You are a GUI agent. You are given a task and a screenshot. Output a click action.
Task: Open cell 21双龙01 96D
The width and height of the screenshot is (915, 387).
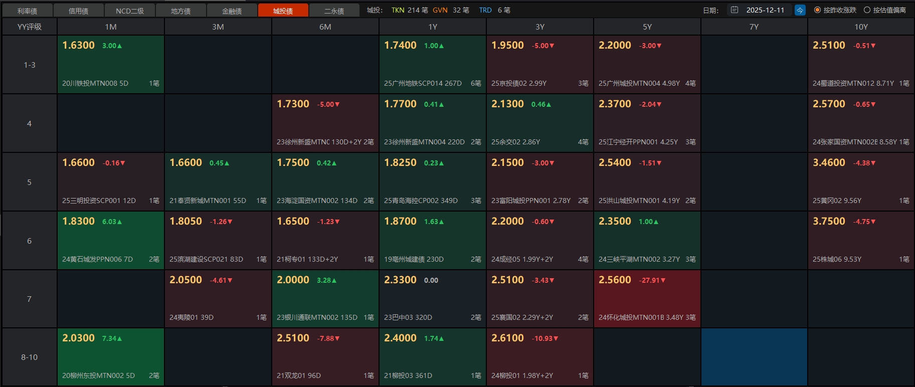[325, 357]
